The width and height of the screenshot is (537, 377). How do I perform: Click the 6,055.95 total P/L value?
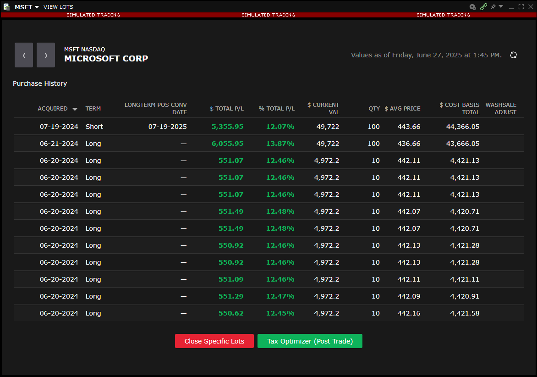pos(227,144)
